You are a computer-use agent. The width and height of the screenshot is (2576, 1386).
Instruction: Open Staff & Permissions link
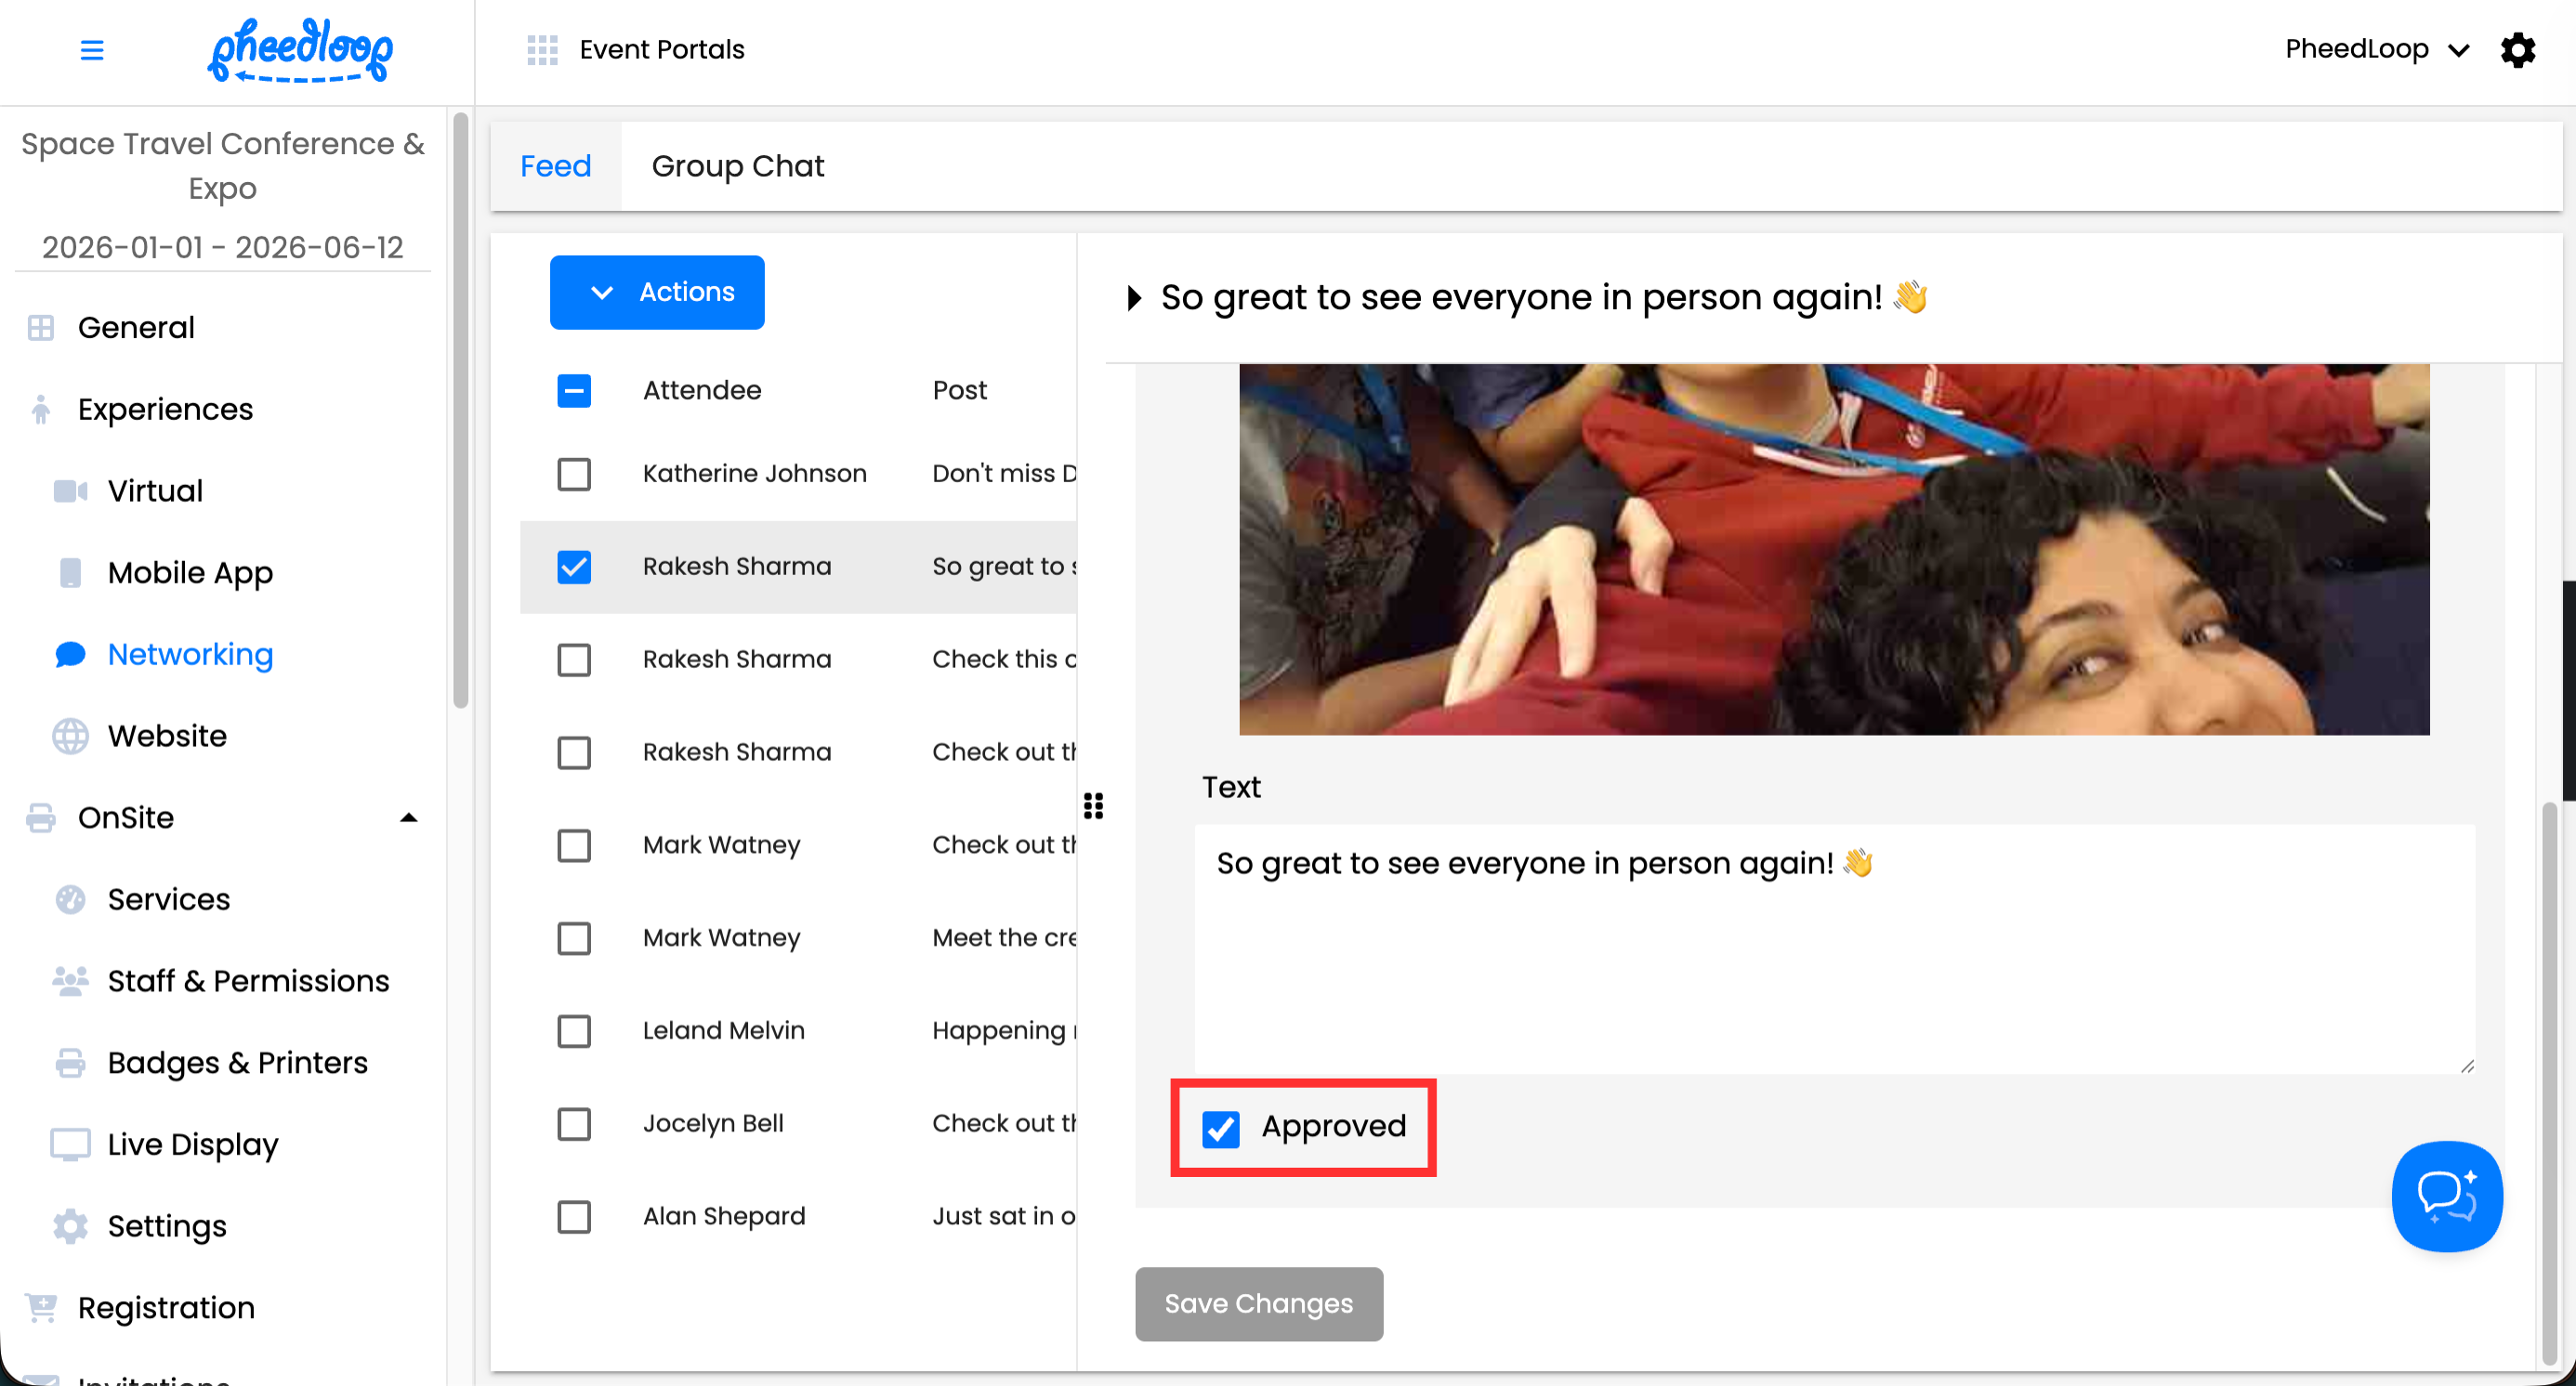(248, 981)
